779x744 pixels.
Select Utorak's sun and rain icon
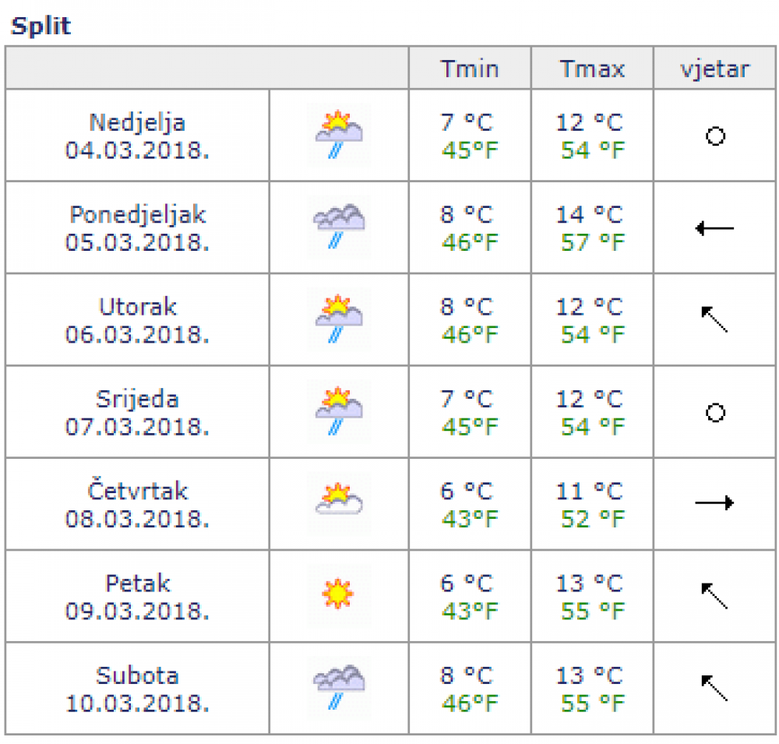click(339, 319)
